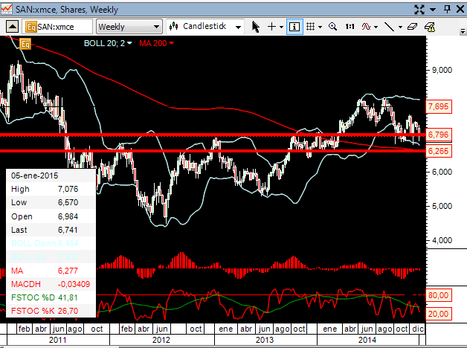The image size is (467, 348).
Task: Select the 7,695 price level label
Action: (x=439, y=106)
